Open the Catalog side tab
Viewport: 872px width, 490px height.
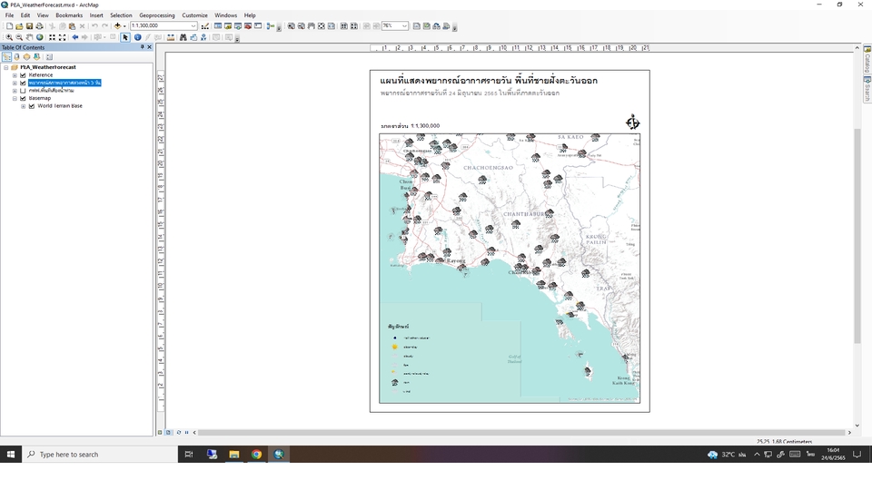coord(867,60)
